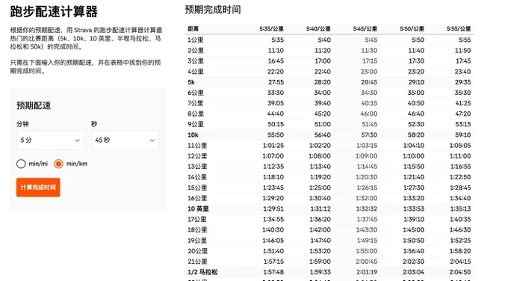This screenshot has height=281, width=508.
Task: Click the 21公里 row label
Action: pos(197,262)
